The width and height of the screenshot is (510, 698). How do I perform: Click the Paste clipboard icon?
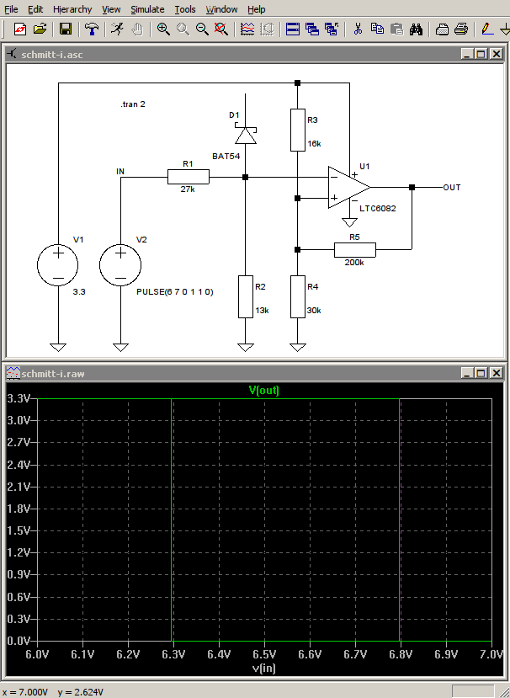pos(396,29)
